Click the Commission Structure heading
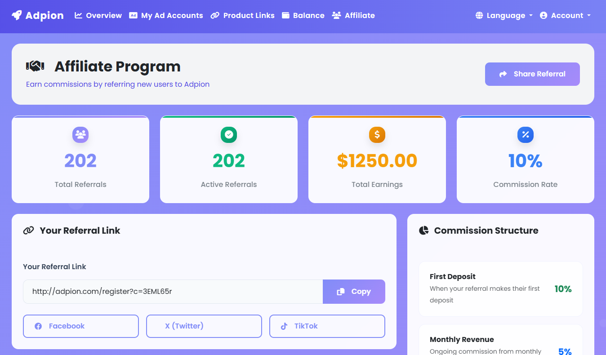 pyautogui.click(x=486, y=231)
